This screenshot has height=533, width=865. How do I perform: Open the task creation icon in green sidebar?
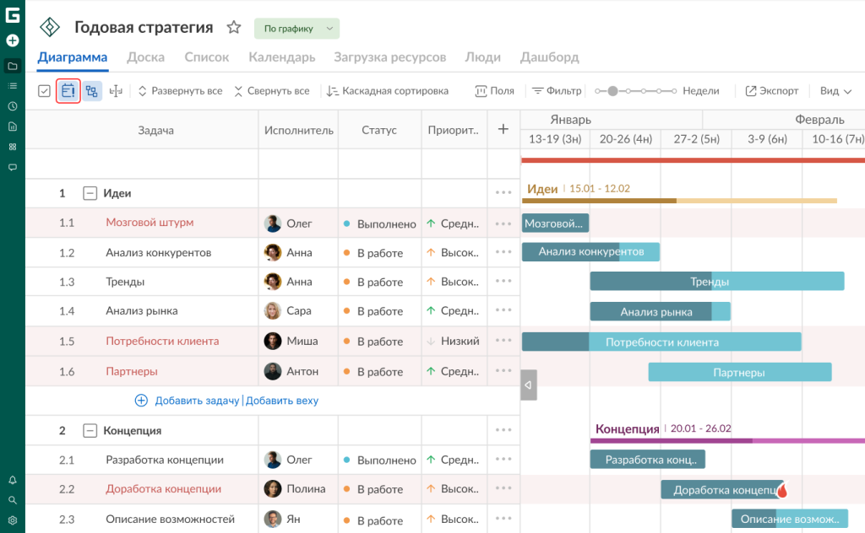point(12,40)
